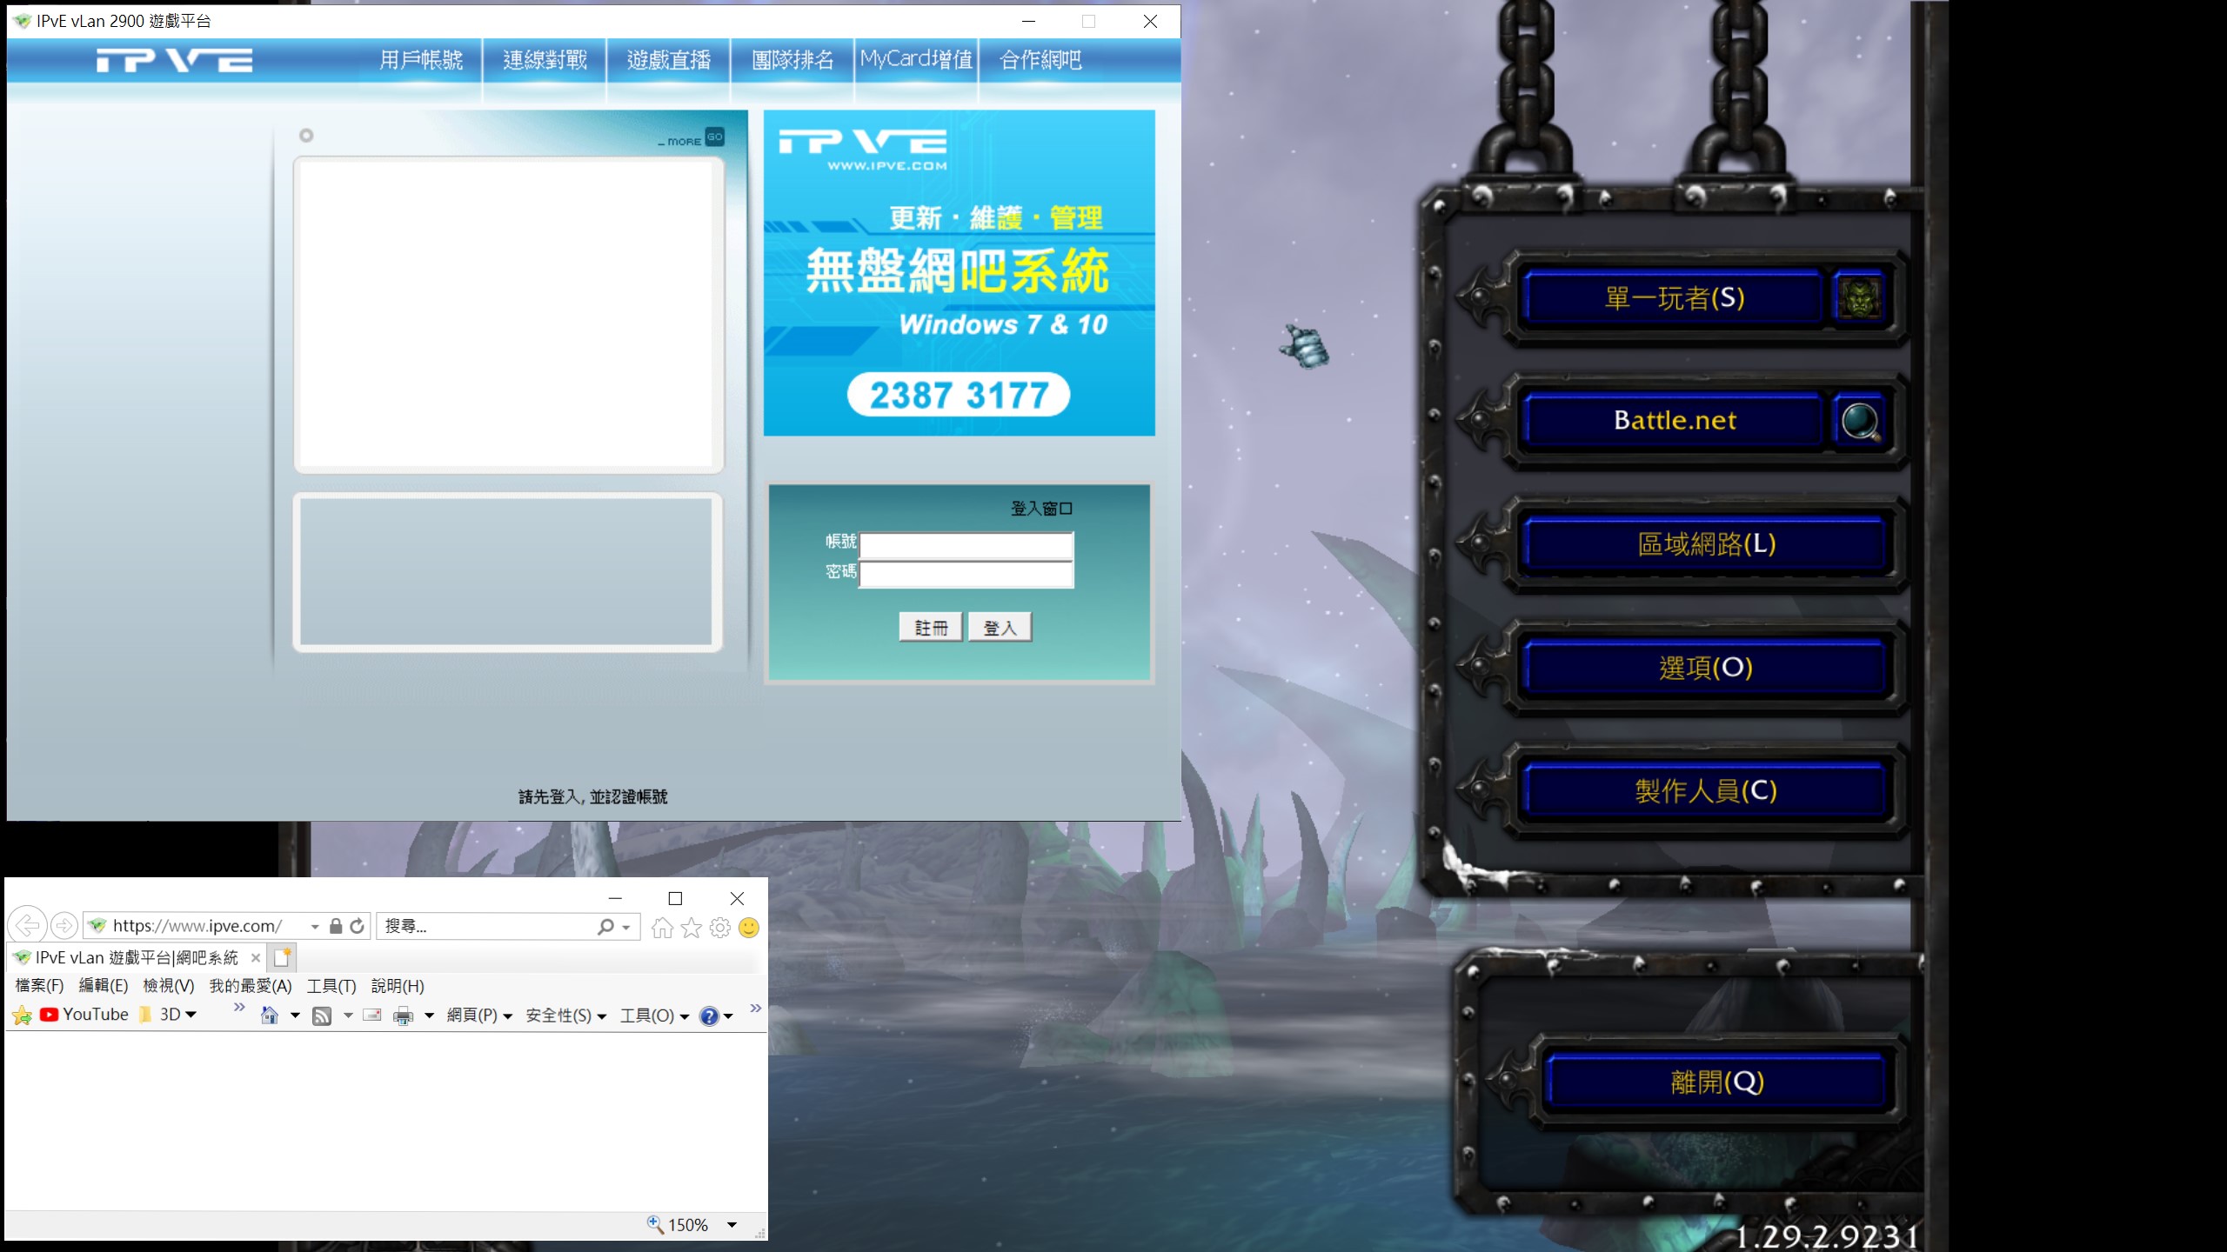
Task: Expand the address bar URL dropdown
Action: (x=314, y=927)
